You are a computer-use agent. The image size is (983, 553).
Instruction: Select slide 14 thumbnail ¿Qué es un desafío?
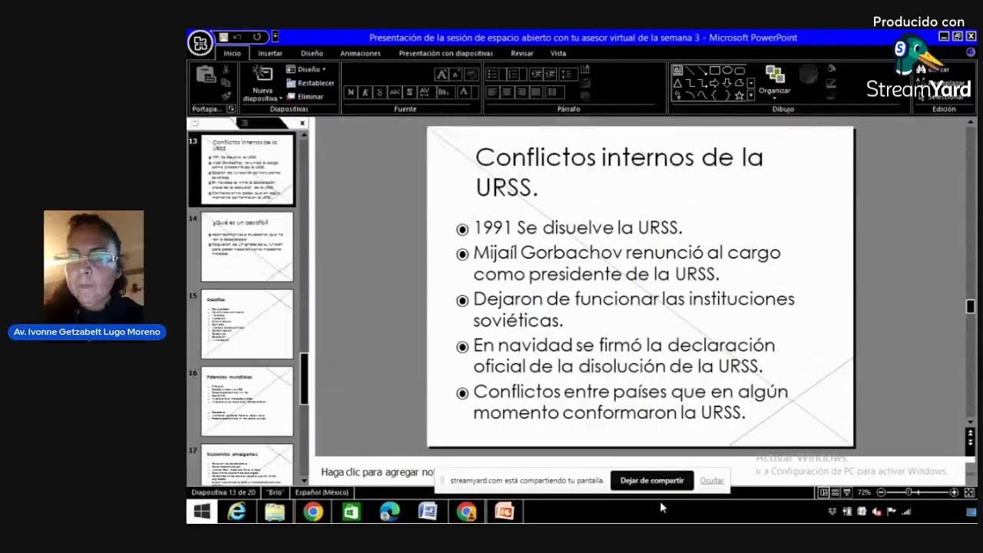click(x=247, y=247)
